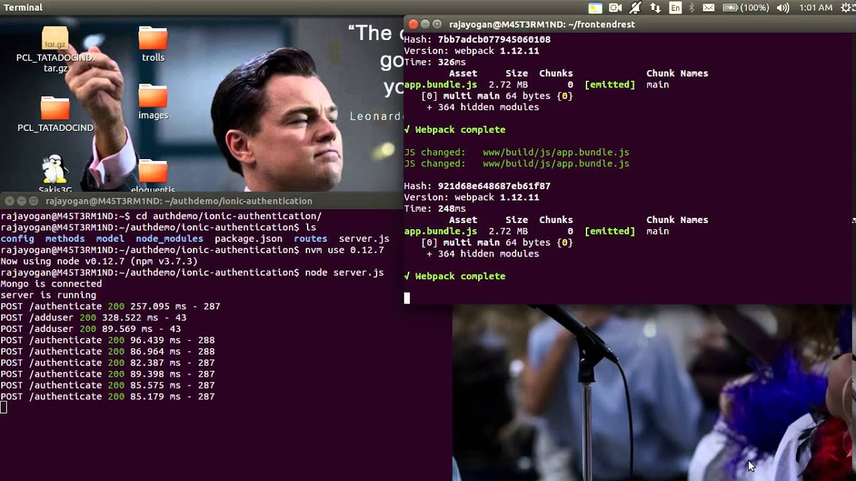This screenshot has height=481, width=856.
Task: Click 'routes' directory in the ls output
Action: (x=310, y=238)
